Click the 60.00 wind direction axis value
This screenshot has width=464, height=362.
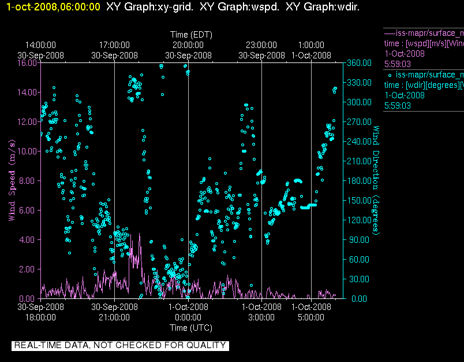coord(359,260)
